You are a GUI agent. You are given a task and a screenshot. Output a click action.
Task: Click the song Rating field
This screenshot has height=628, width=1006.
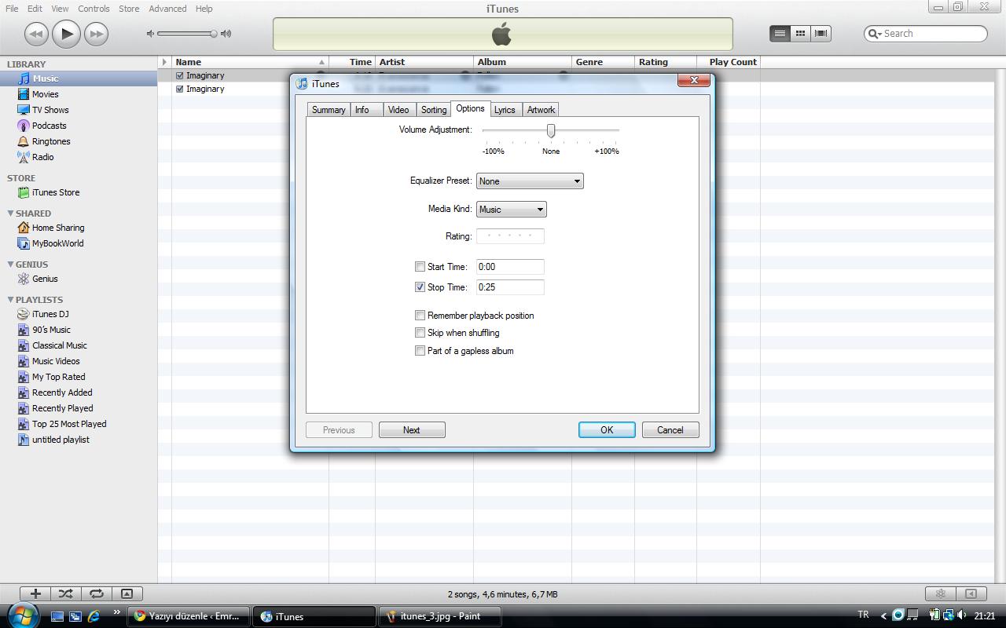point(510,236)
